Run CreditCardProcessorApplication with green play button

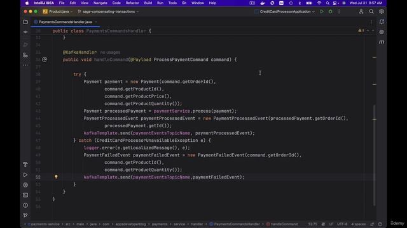pyautogui.click(x=322, y=11)
